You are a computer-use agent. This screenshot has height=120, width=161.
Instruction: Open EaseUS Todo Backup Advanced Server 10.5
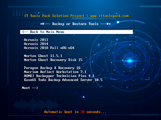(x=63, y=80)
